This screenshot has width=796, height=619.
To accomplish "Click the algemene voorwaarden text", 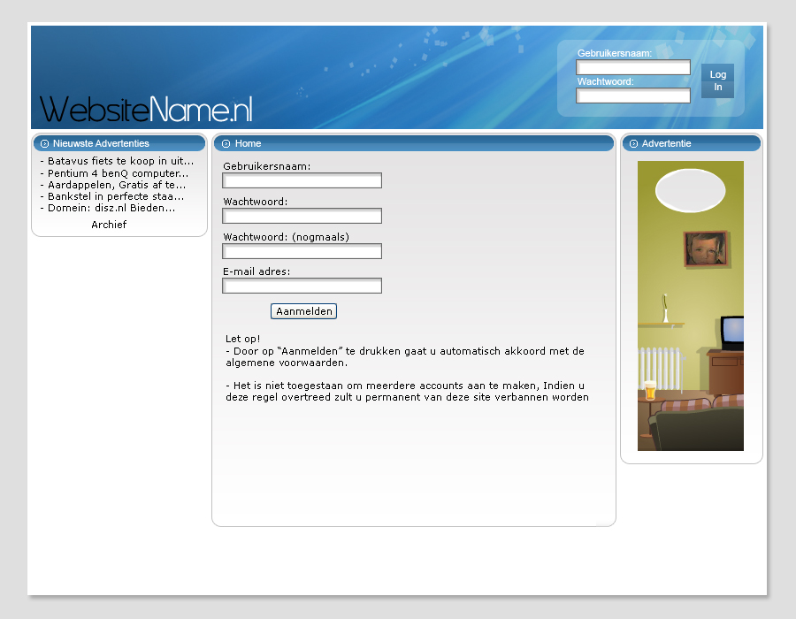I will pos(287,363).
